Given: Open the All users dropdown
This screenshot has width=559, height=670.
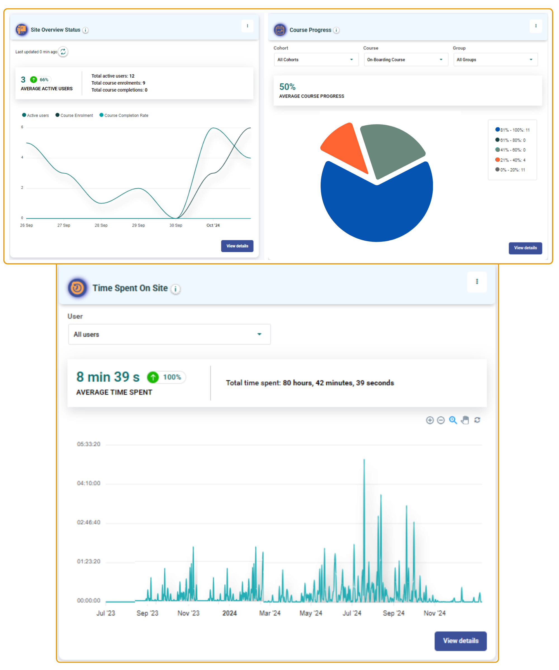Looking at the screenshot, I should pos(169,334).
